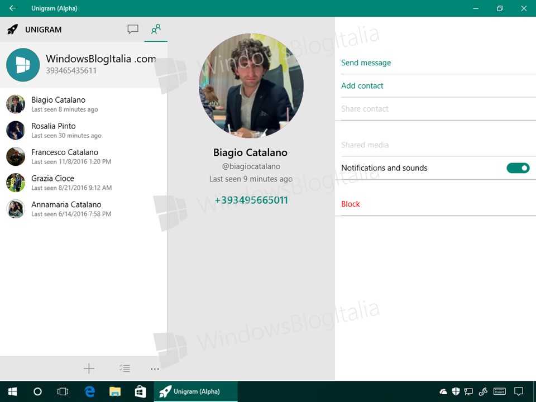This screenshot has height=402, width=536.
Task: Open the touch keyboard tray icon
Action: click(x=500, y=391)
